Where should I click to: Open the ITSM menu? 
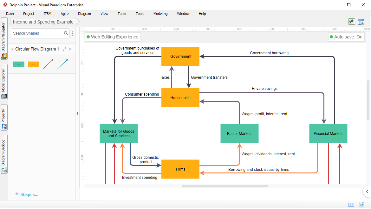(x=47, y=14)
